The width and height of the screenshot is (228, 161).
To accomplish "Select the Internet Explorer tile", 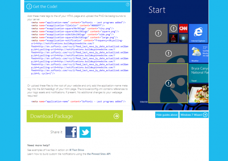I will click(198, 33).
